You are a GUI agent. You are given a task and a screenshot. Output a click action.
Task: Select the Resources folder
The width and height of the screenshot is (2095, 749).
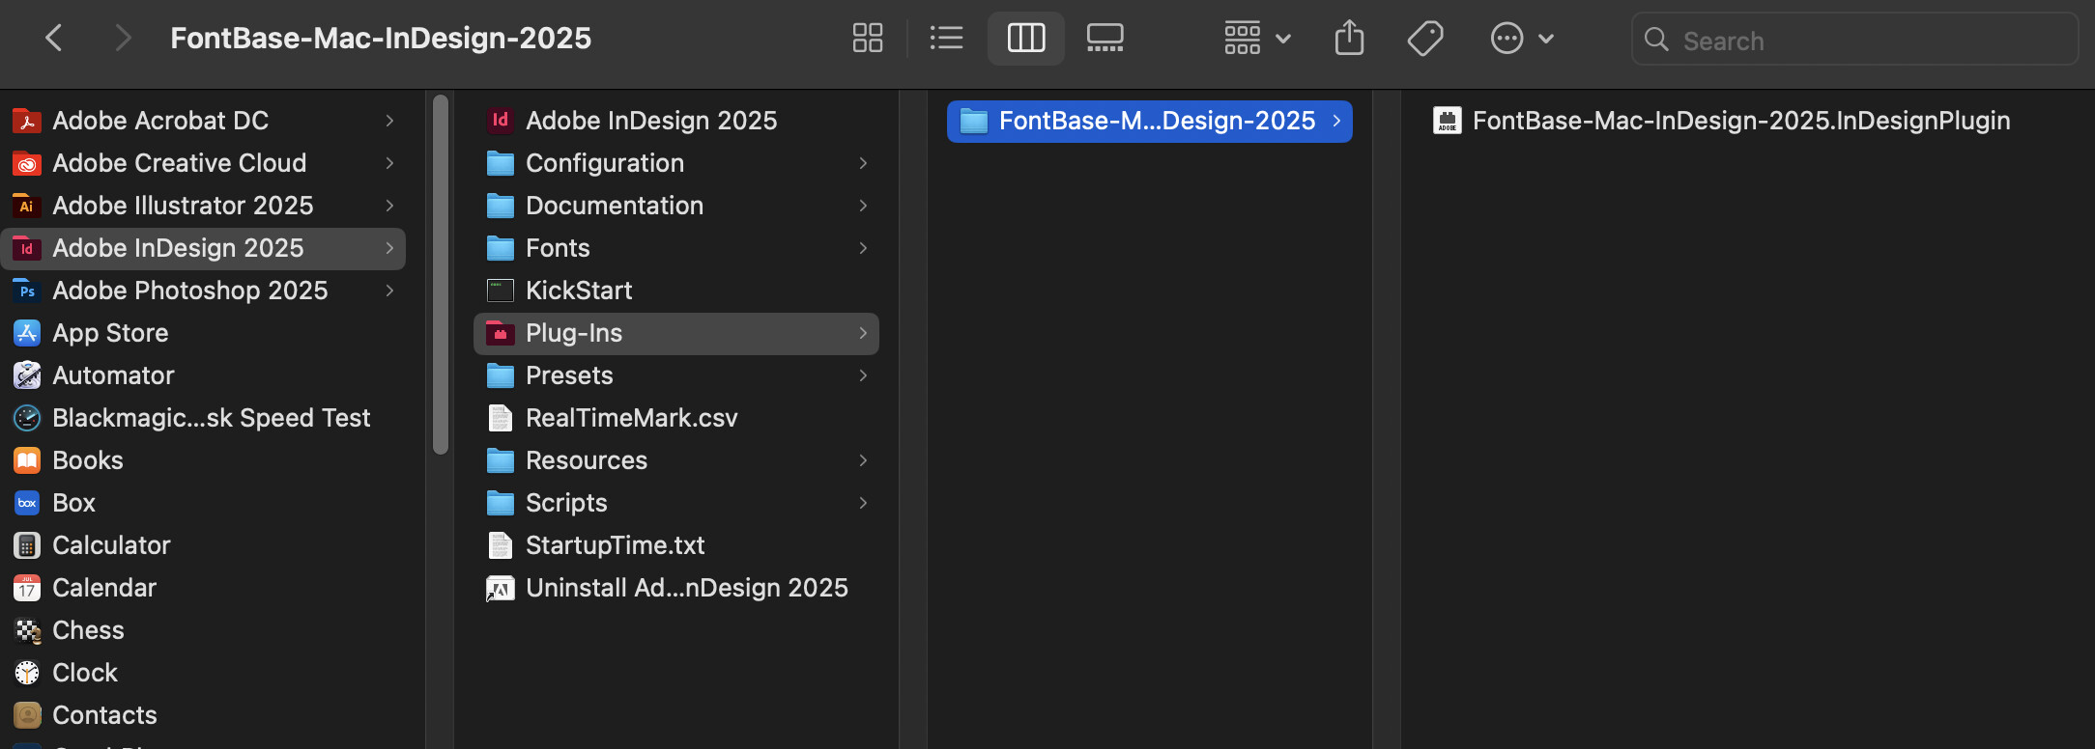676,460
